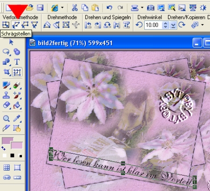Viewport: 210px width, 191px height.
Task: Undo the last action
Action: [x=110, y=7]
